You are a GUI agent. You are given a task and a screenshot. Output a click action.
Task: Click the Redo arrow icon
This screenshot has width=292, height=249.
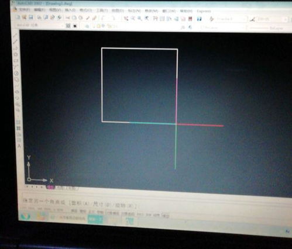(114, 19)
